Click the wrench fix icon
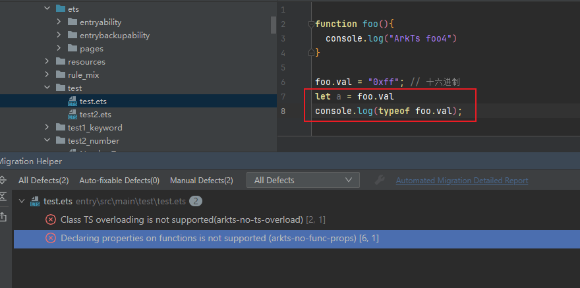The image size is (580, 288). click(379, 180)
